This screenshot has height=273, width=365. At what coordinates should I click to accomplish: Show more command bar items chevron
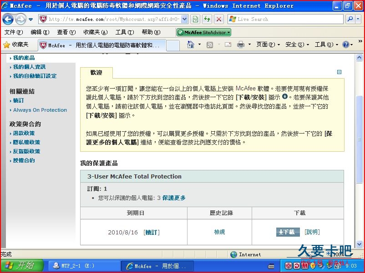[x=360, y=41]
